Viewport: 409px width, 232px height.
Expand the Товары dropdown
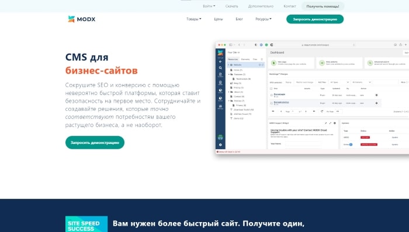pos(194,19)
